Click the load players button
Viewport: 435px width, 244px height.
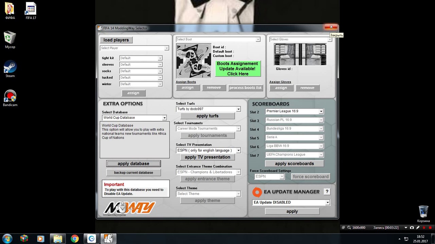116,40
